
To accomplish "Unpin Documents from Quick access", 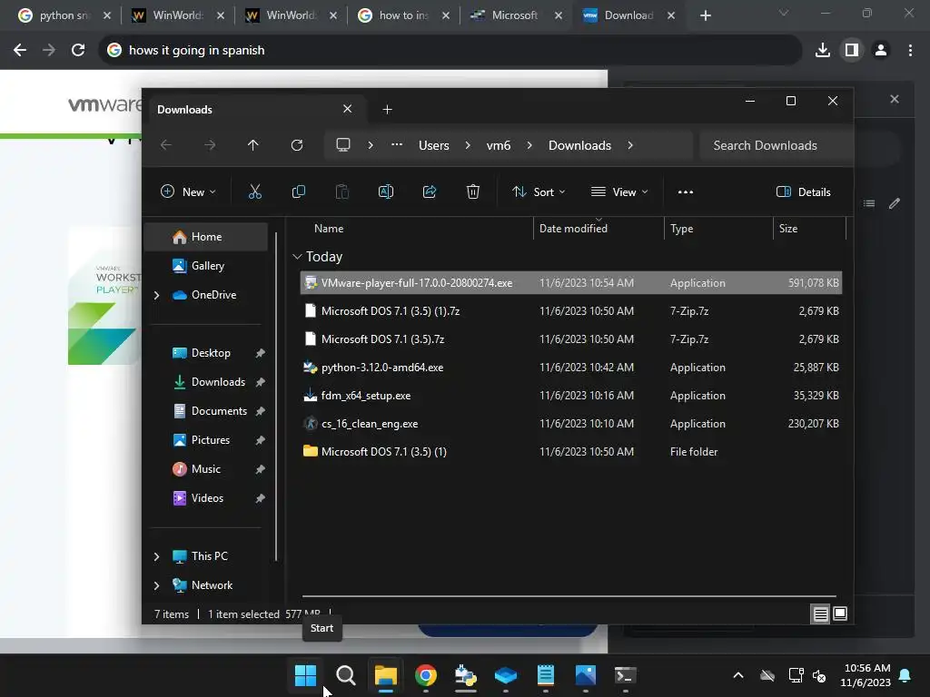I will pos(260,411).
